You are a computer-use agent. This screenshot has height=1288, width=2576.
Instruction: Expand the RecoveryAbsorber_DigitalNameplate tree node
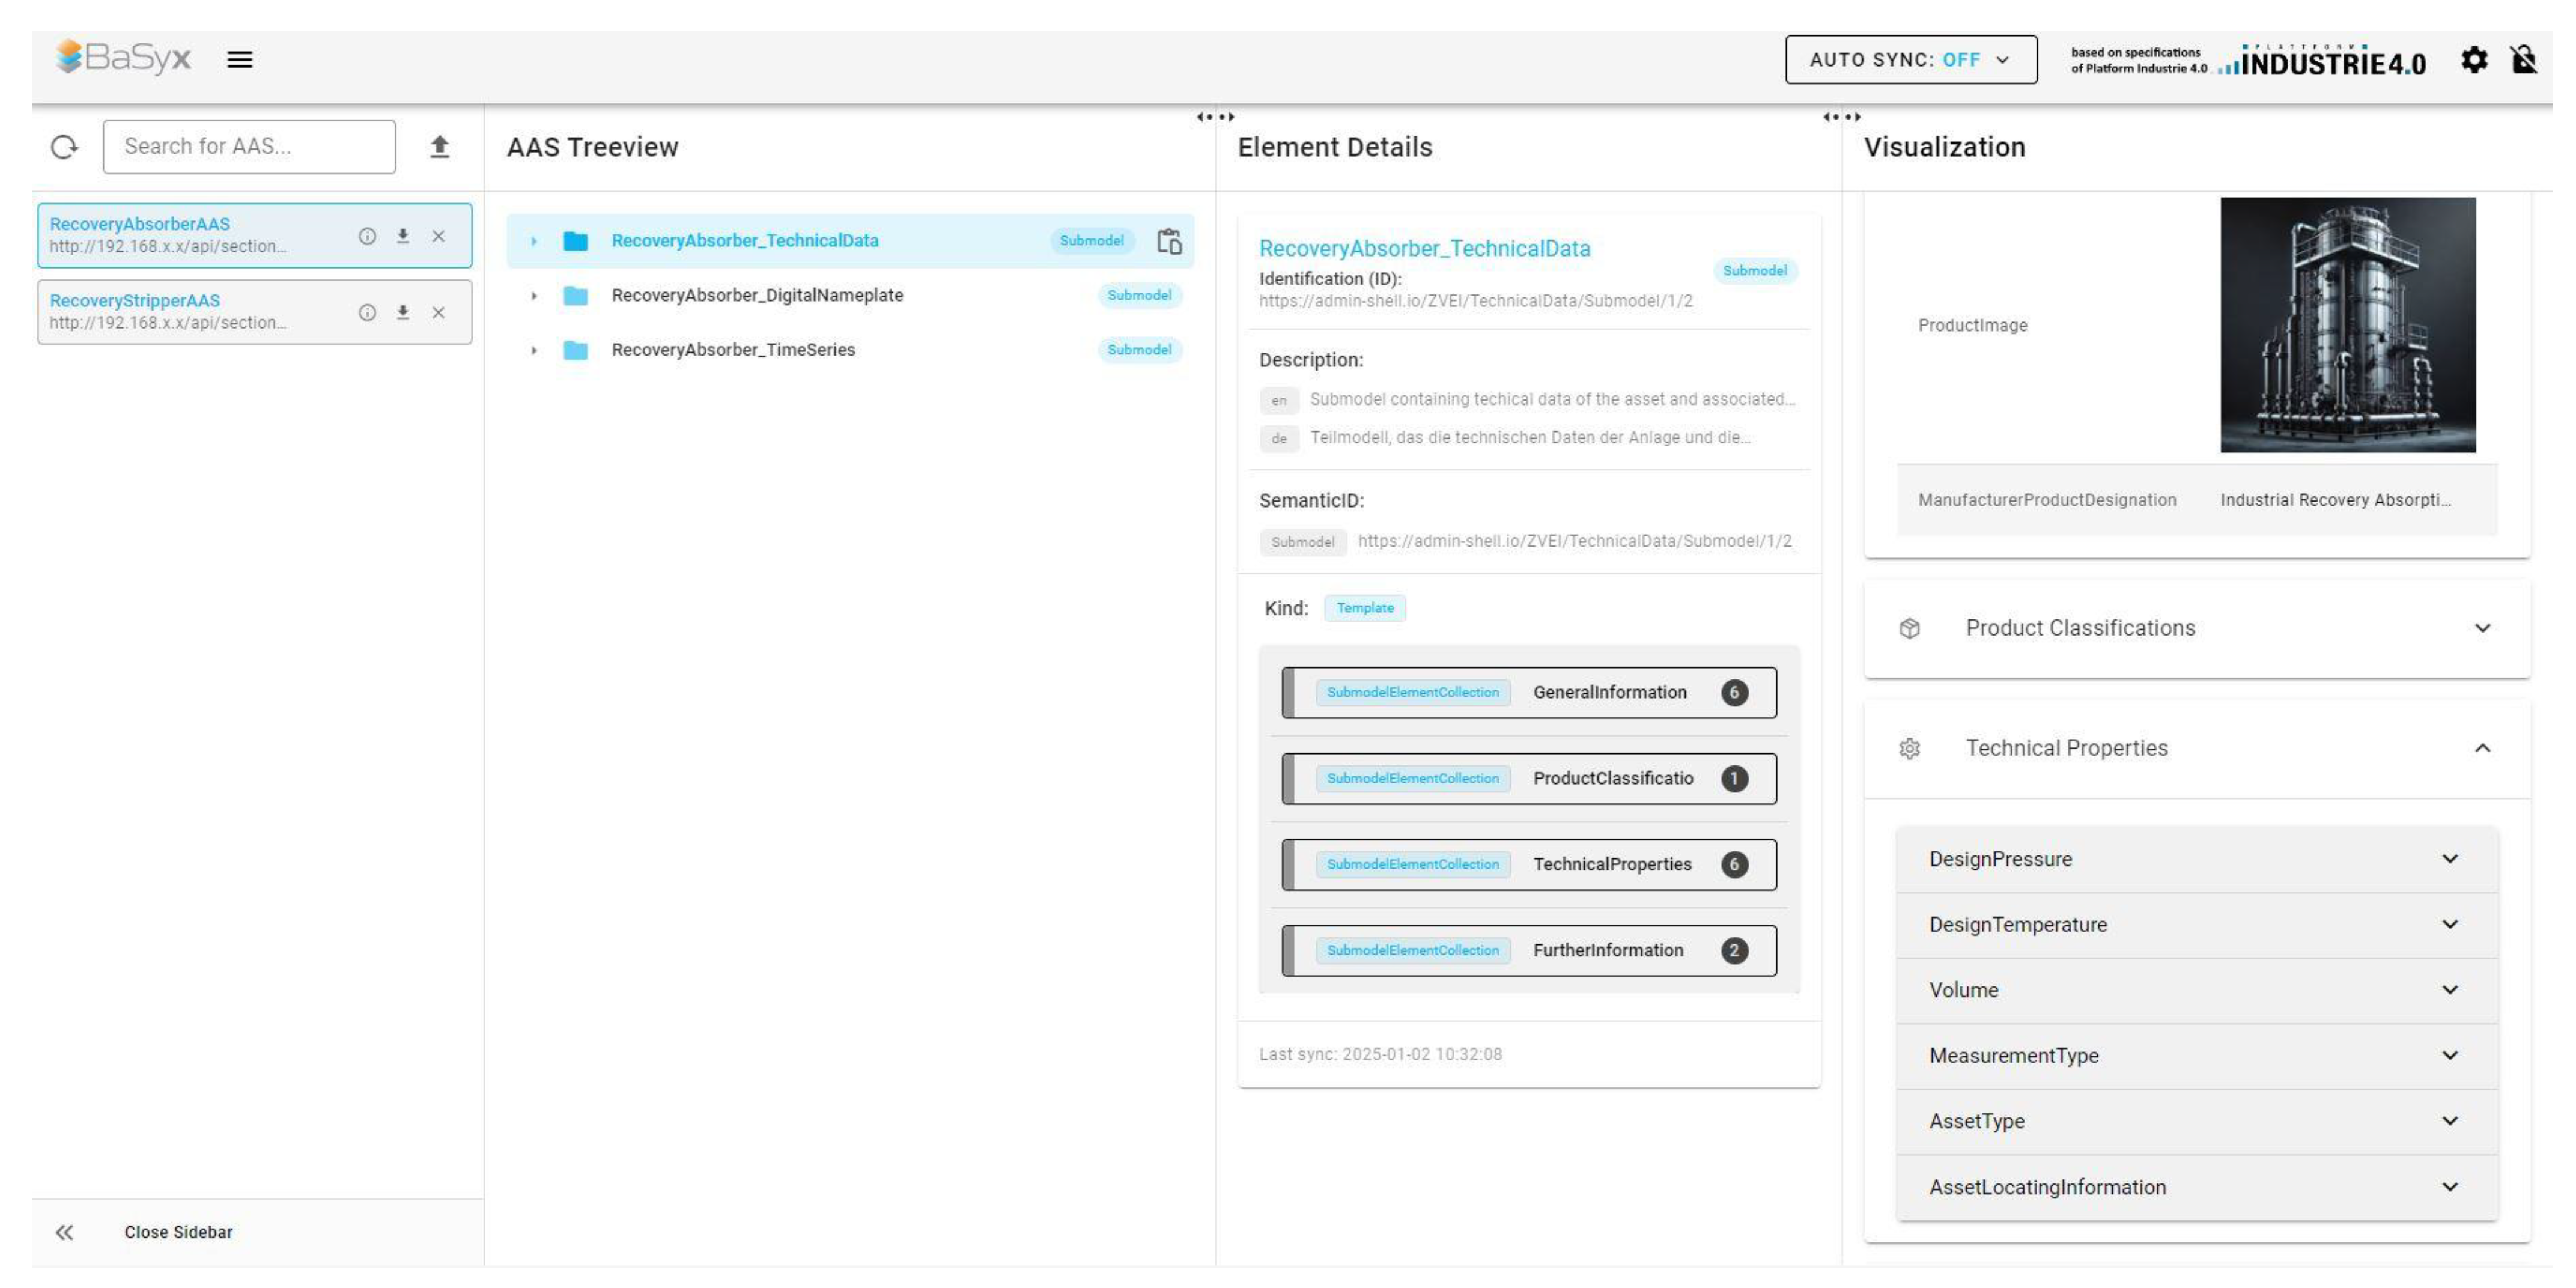(x=534, y=296)
